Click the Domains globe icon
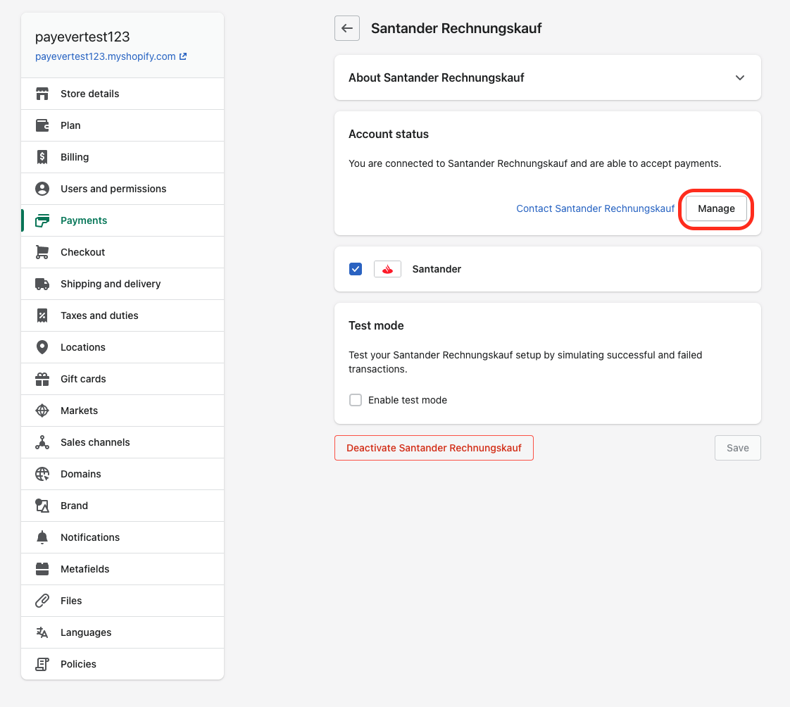Viewport: 790px width, 707px height. click(x=42, y=474)
